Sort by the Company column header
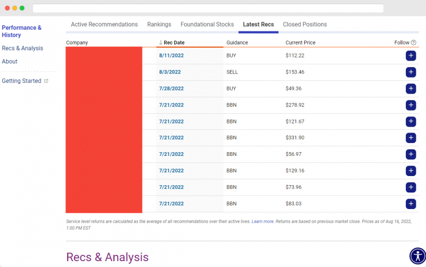The image size is (426, 267). [x=77, y=43]
